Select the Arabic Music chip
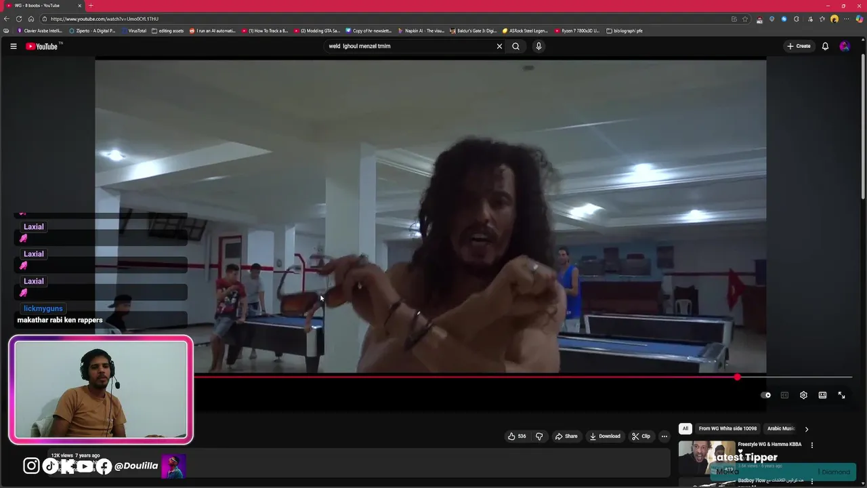Image resolution: width=867 pixels, height=488 pixels. click(781, 428)
